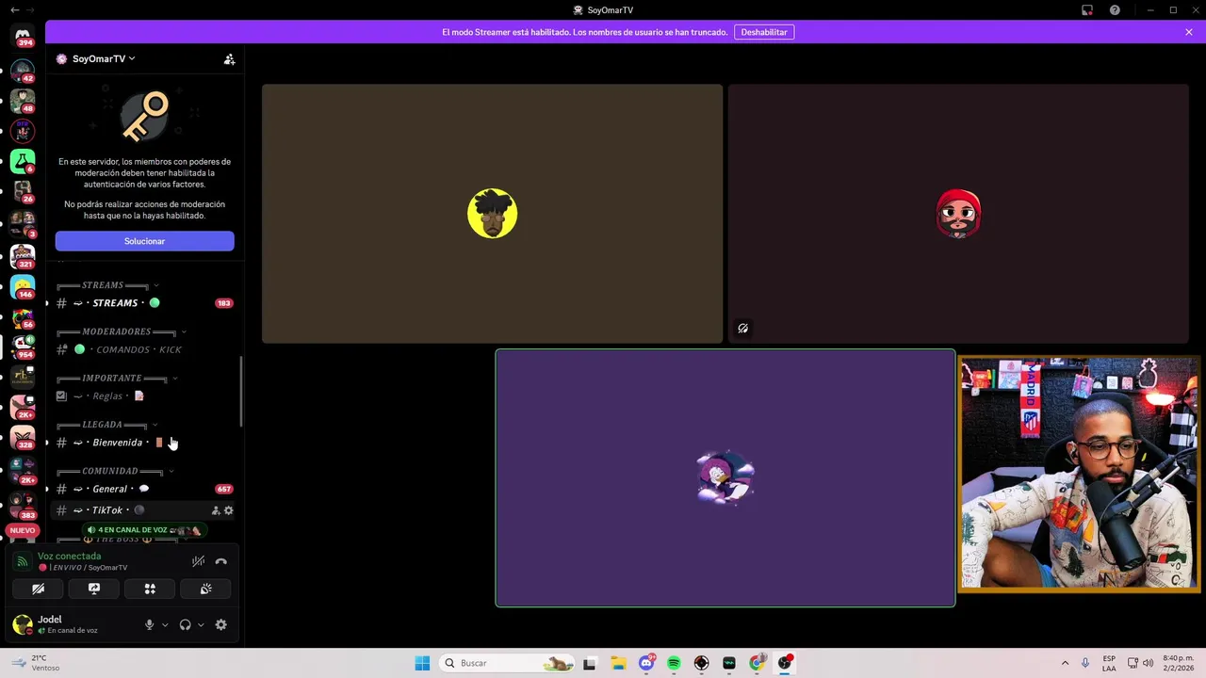Open the Bienvenida channel
The width and height of the screenshot is (1206, 678).
144,443
